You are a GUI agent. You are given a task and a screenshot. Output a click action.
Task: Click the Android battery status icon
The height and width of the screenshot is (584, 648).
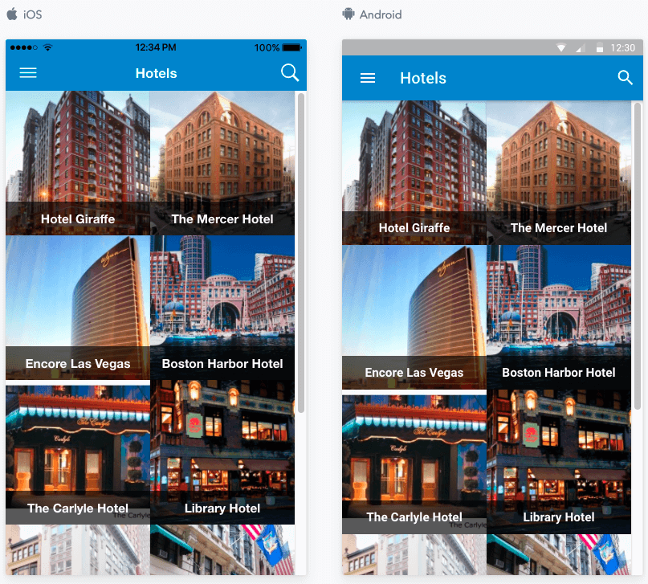point(599,47)
